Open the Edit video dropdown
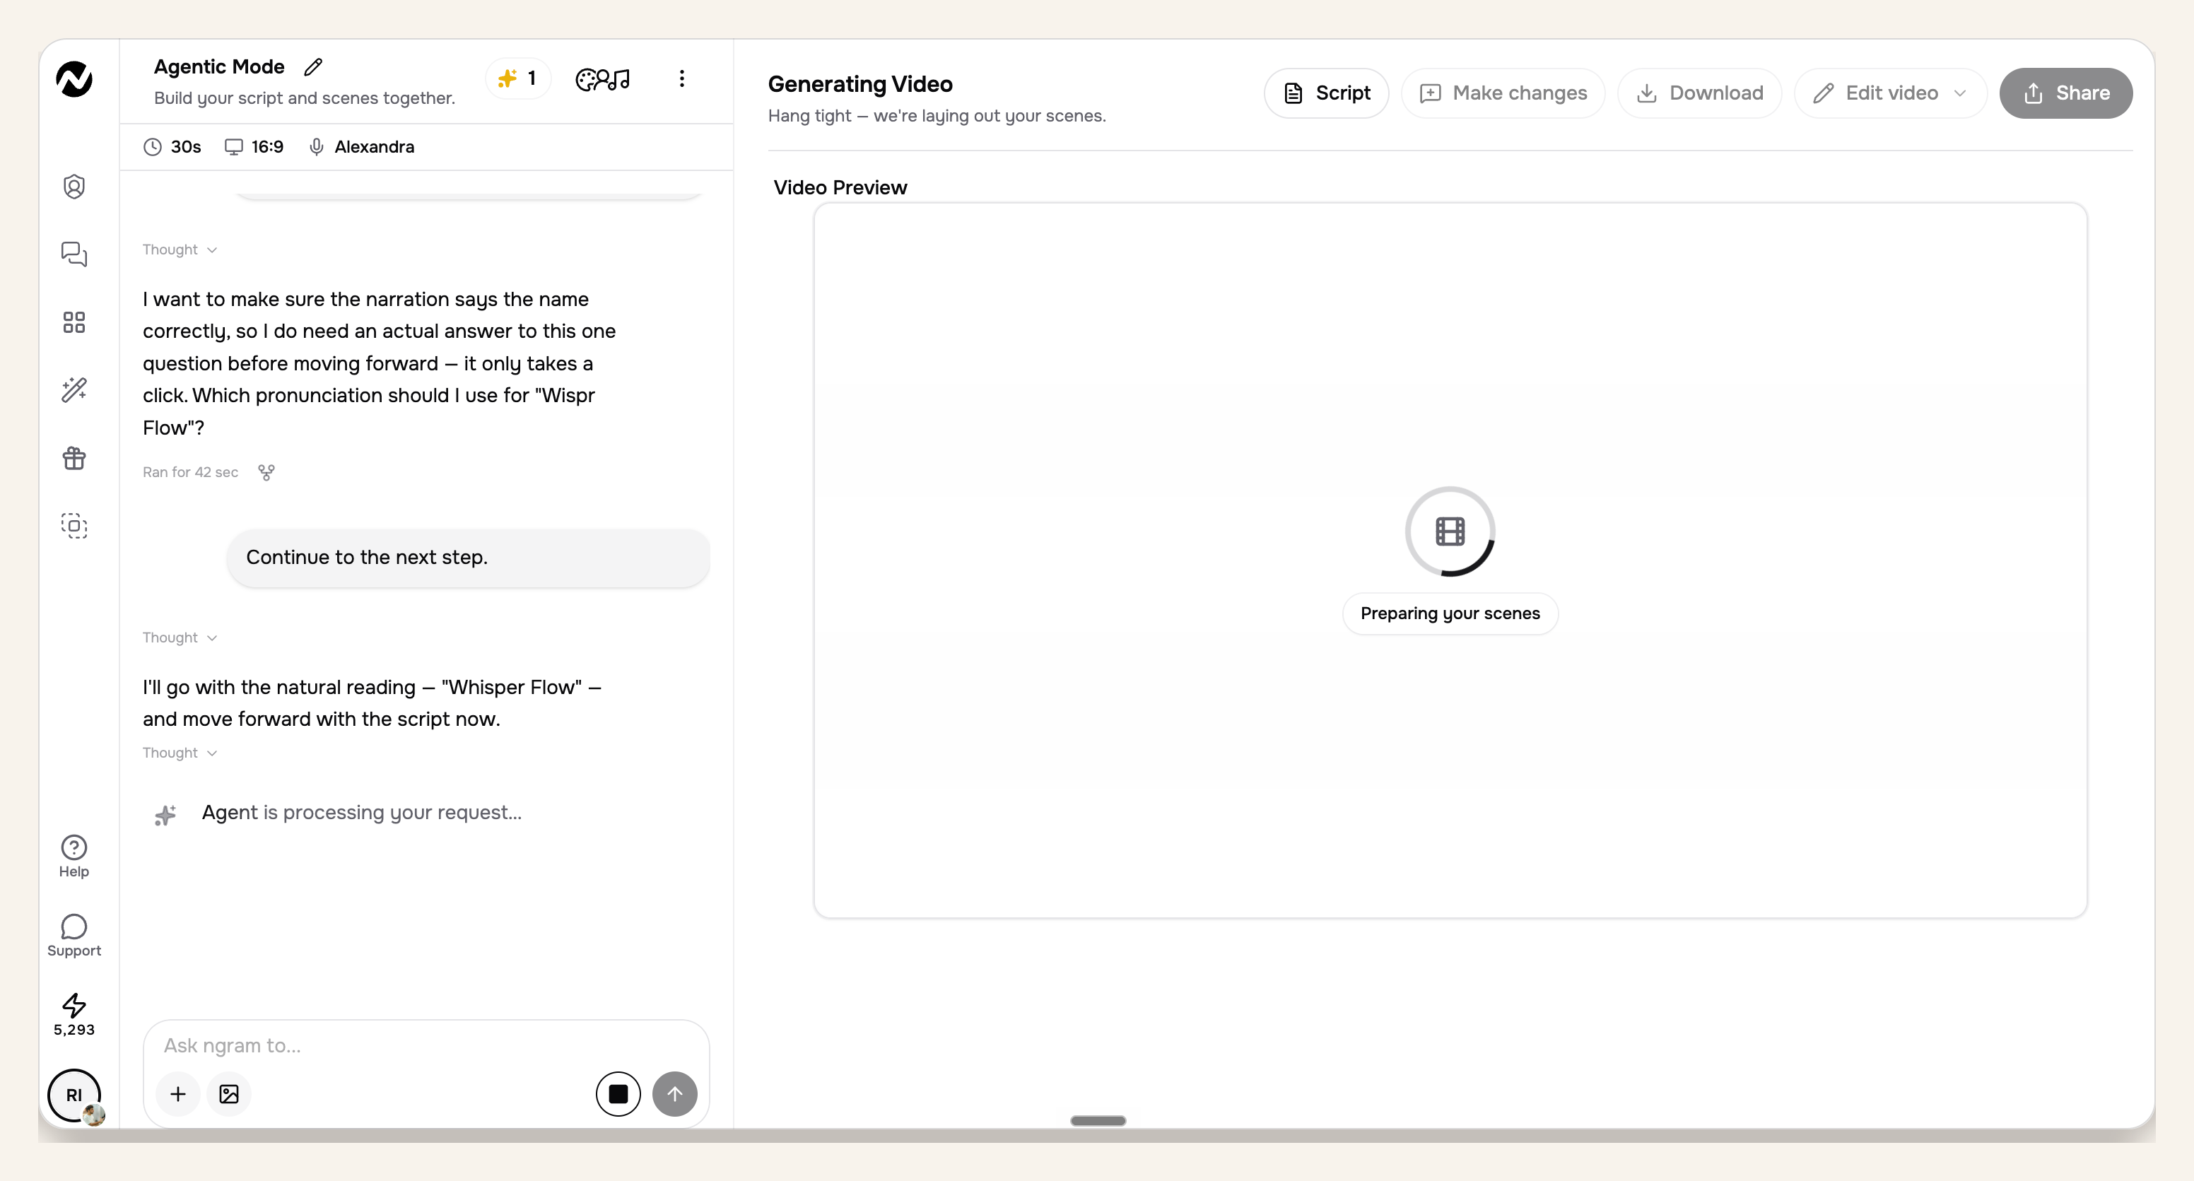This screenshot has height=1181, width=2194. click(x=1890, y=93)
